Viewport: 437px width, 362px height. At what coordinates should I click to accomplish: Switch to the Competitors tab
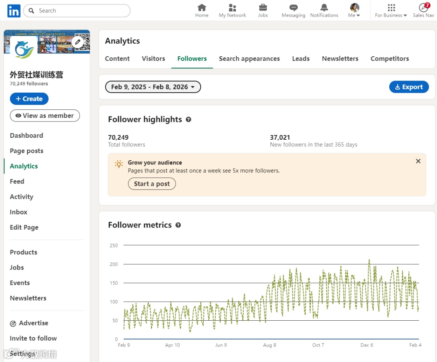(390, 59)
